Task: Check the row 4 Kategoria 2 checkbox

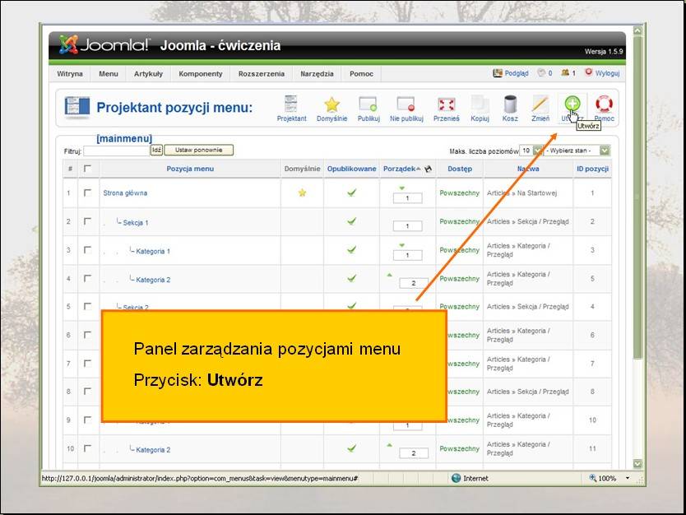Action: click(x=87, y=278)
